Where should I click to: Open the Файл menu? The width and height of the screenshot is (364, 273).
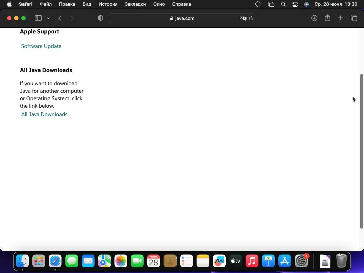46,4
